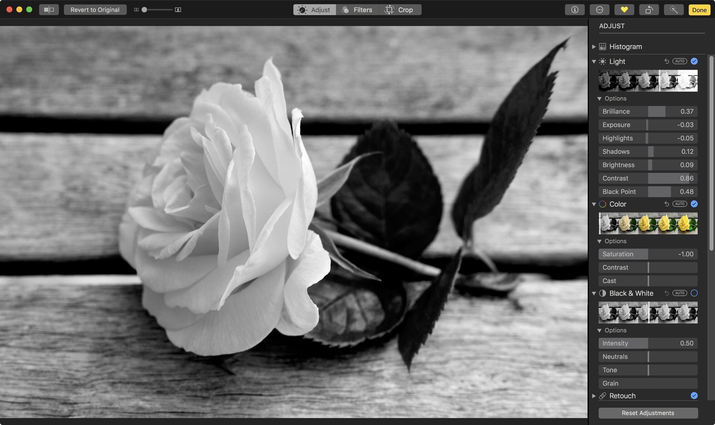Disable the Retouch adjustment checkmark
Image resolution: width=715 pixels, height=425 pixels.
pos(694,395)
